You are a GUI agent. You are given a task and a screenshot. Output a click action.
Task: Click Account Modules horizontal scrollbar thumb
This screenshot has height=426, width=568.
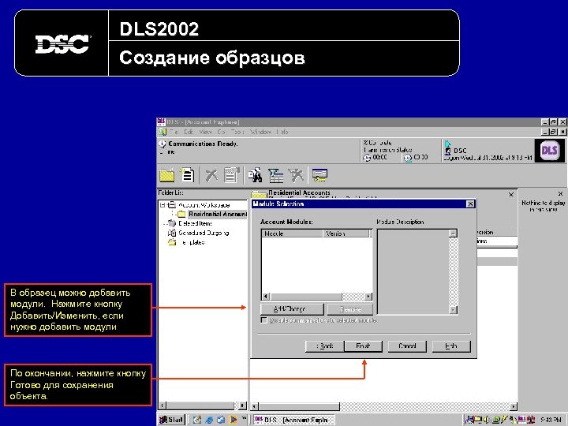pos(306,297)
